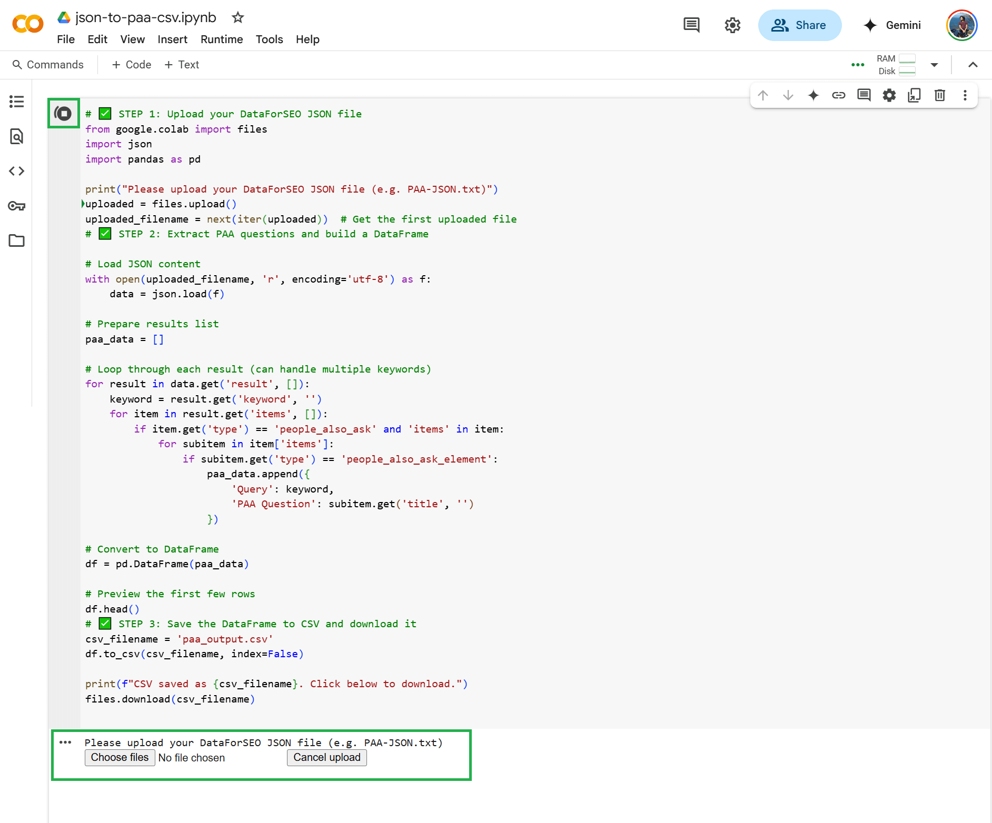The width and height of the screenshot is (992, 823).
Task: Click the 'No file chosen' label
Action: [x=192, y=758]
